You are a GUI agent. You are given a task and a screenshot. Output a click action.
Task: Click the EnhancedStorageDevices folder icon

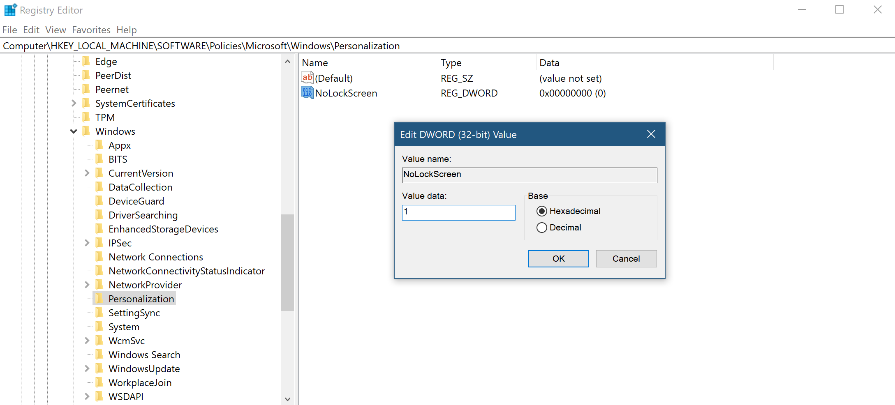pyautogui.click(x=99, y=229)
